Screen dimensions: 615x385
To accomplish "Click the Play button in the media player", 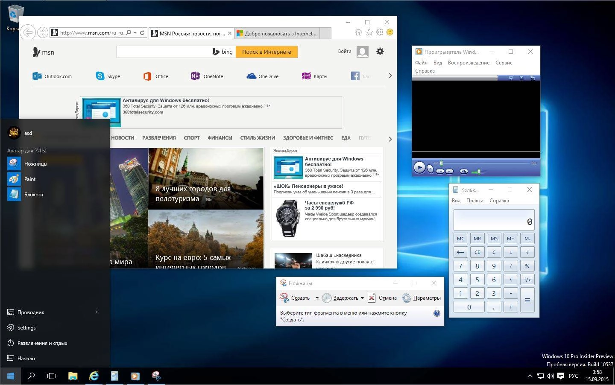I will pos(419,168).
